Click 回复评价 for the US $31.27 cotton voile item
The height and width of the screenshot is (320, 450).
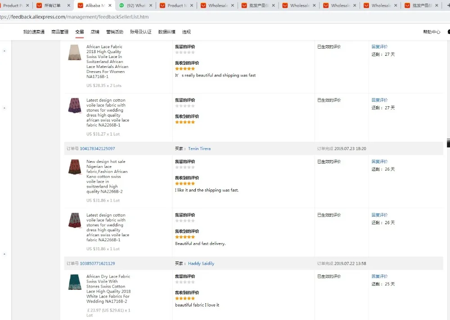(379, 100)
